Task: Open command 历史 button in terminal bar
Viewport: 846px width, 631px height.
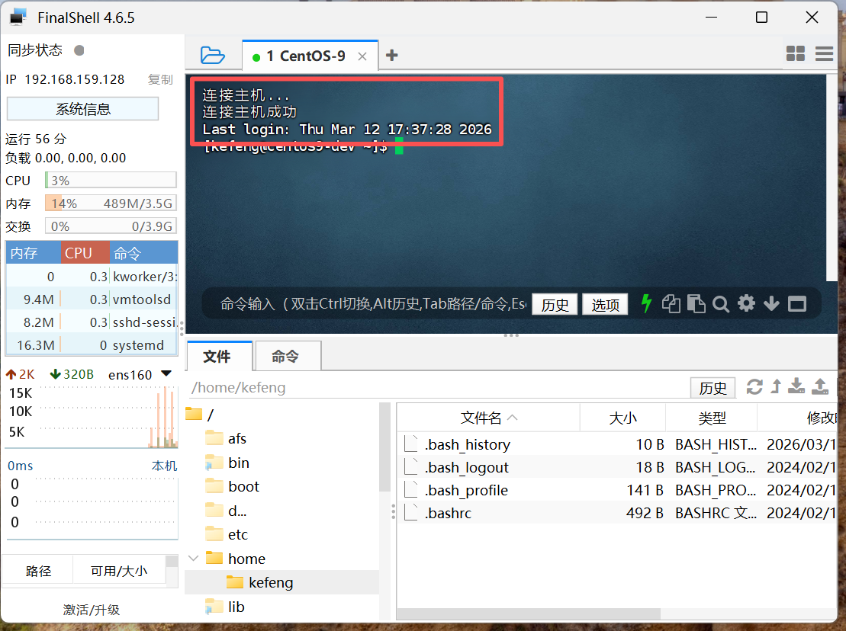Action: pyautogui.click(x=555, y=305)
